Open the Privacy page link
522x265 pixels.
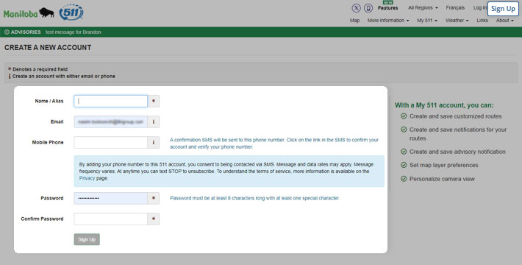click(x=87, y=178)
